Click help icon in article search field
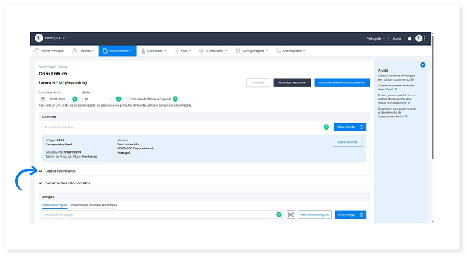 click(278, 215)
